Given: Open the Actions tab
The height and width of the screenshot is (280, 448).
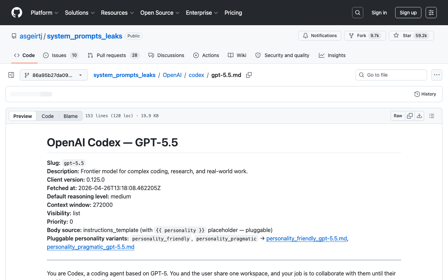Looking at the screenshot, I should click(206, 55).
